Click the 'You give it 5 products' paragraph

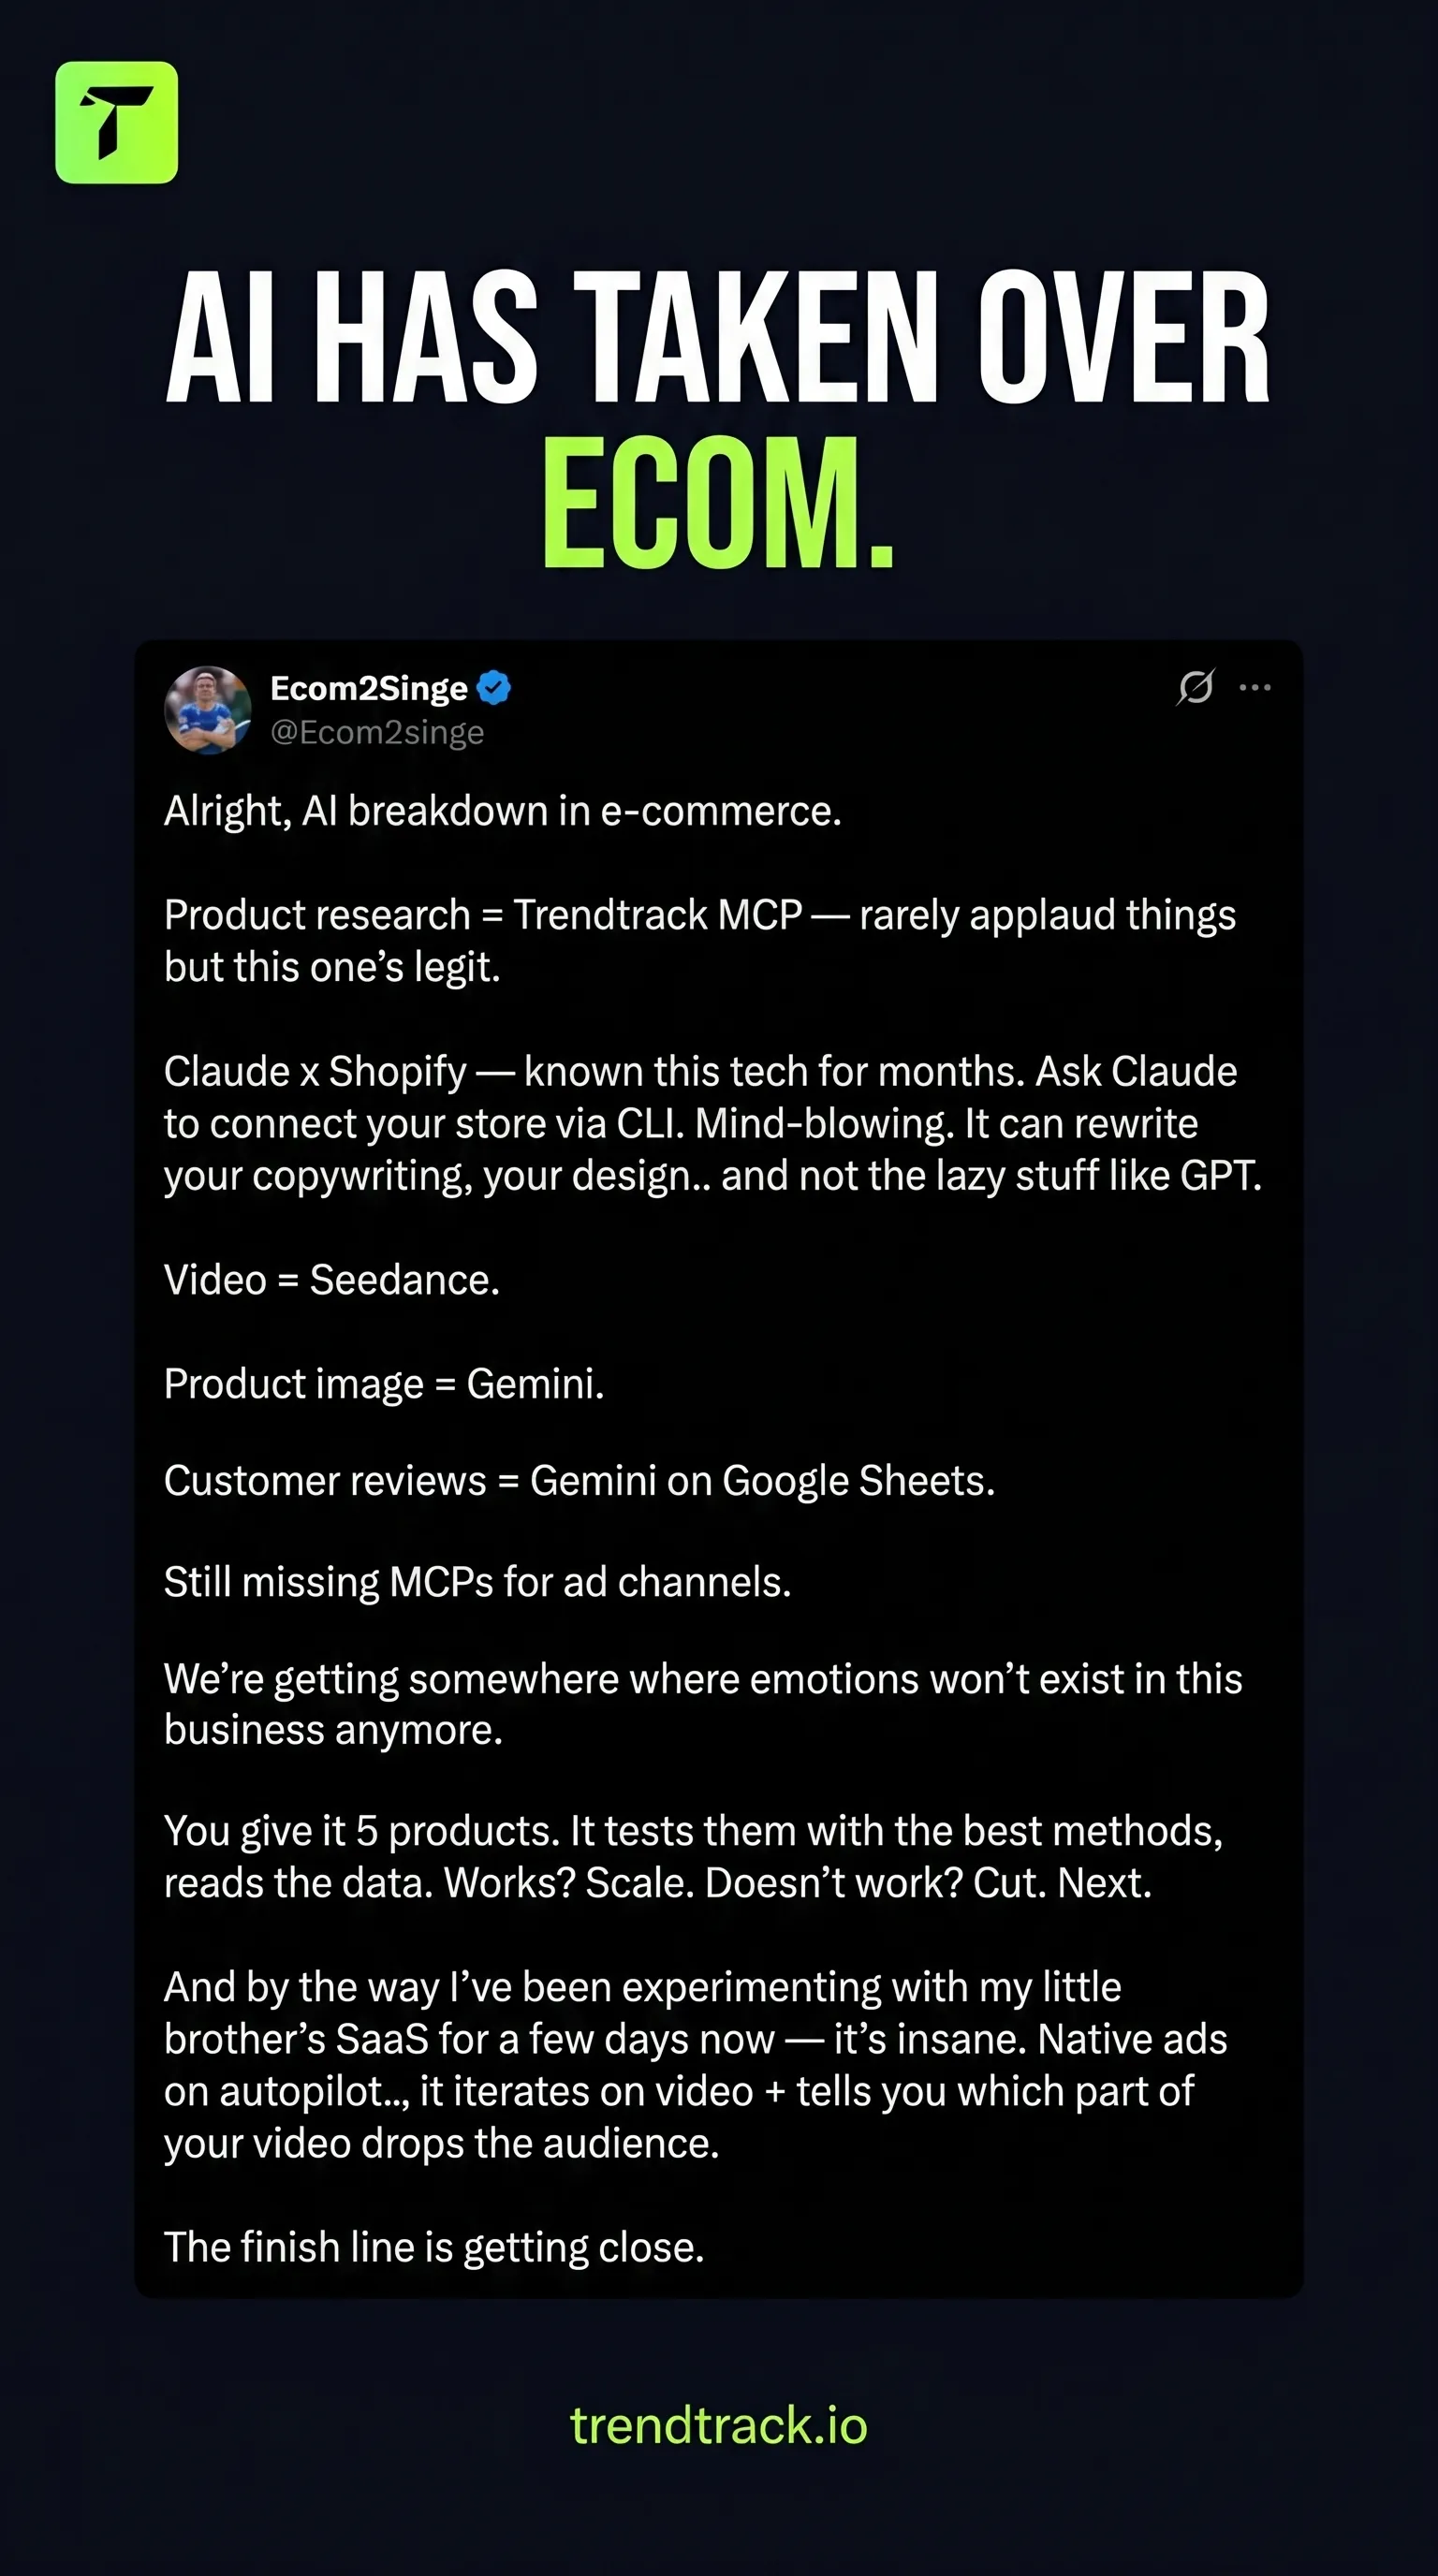[694, 1857]
